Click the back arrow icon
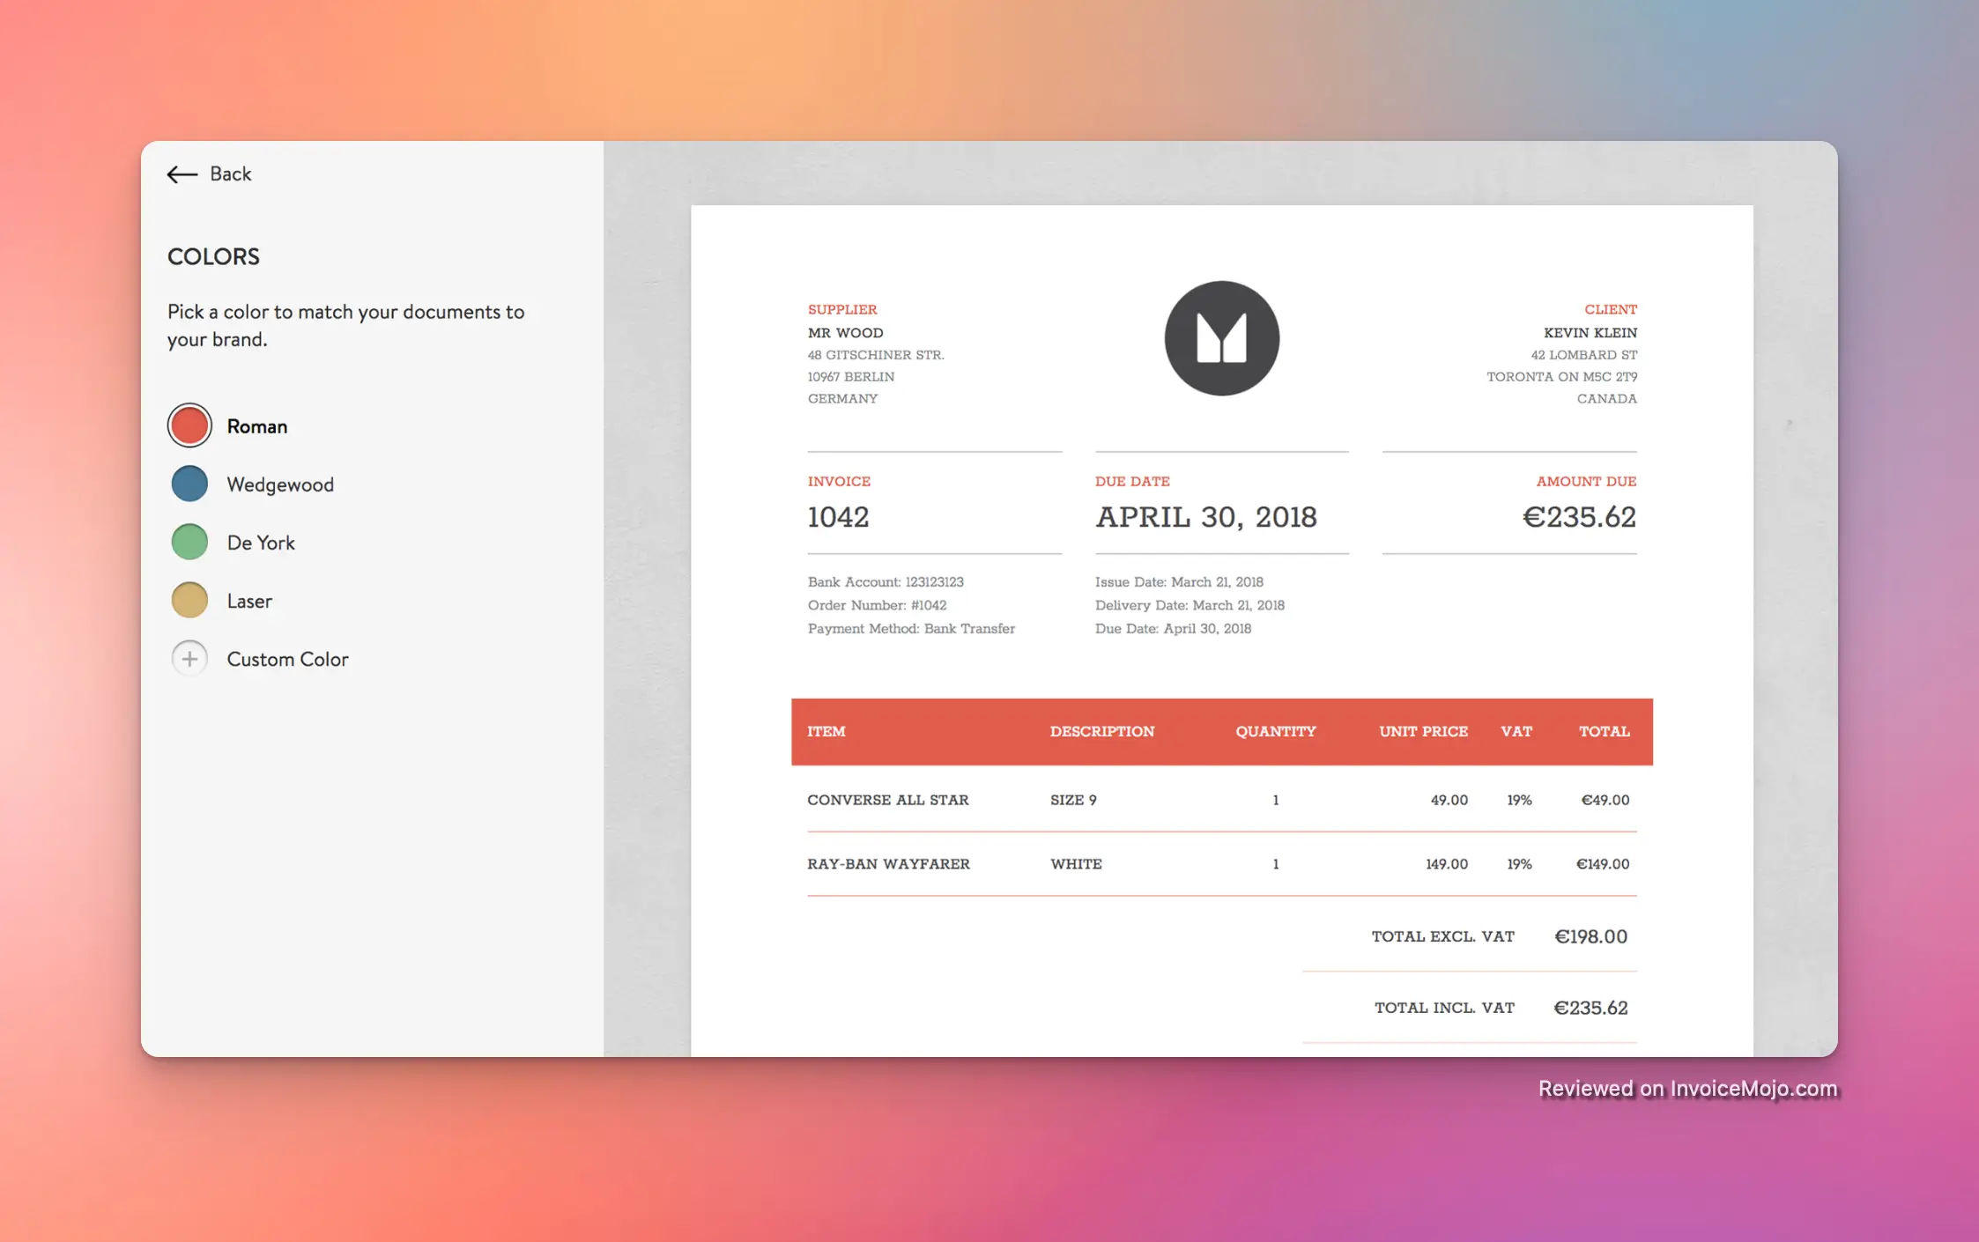Image resolution: width=1979 pixels, height=1242 pixels. pyautogui.click(x=182, y=174)
